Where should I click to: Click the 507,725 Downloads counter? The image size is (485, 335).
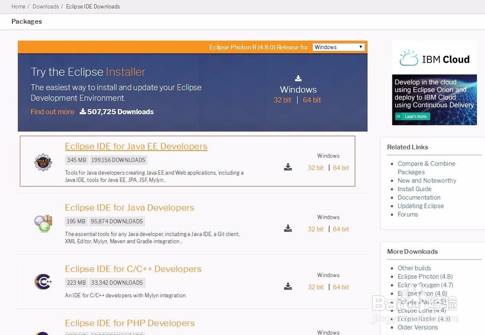pyautogui.click(x=116, y=112)
